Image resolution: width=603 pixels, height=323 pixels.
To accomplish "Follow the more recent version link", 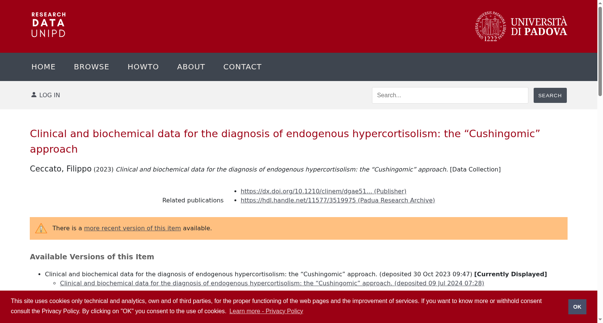I will tap(132, 228).
